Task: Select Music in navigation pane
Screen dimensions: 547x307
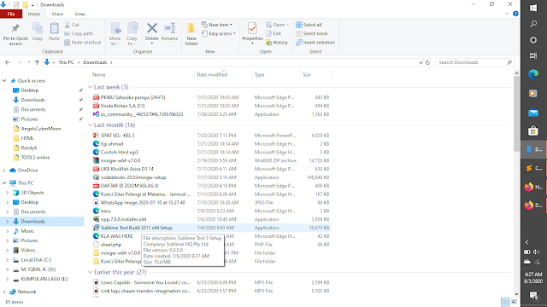Action: pos(27,231)
